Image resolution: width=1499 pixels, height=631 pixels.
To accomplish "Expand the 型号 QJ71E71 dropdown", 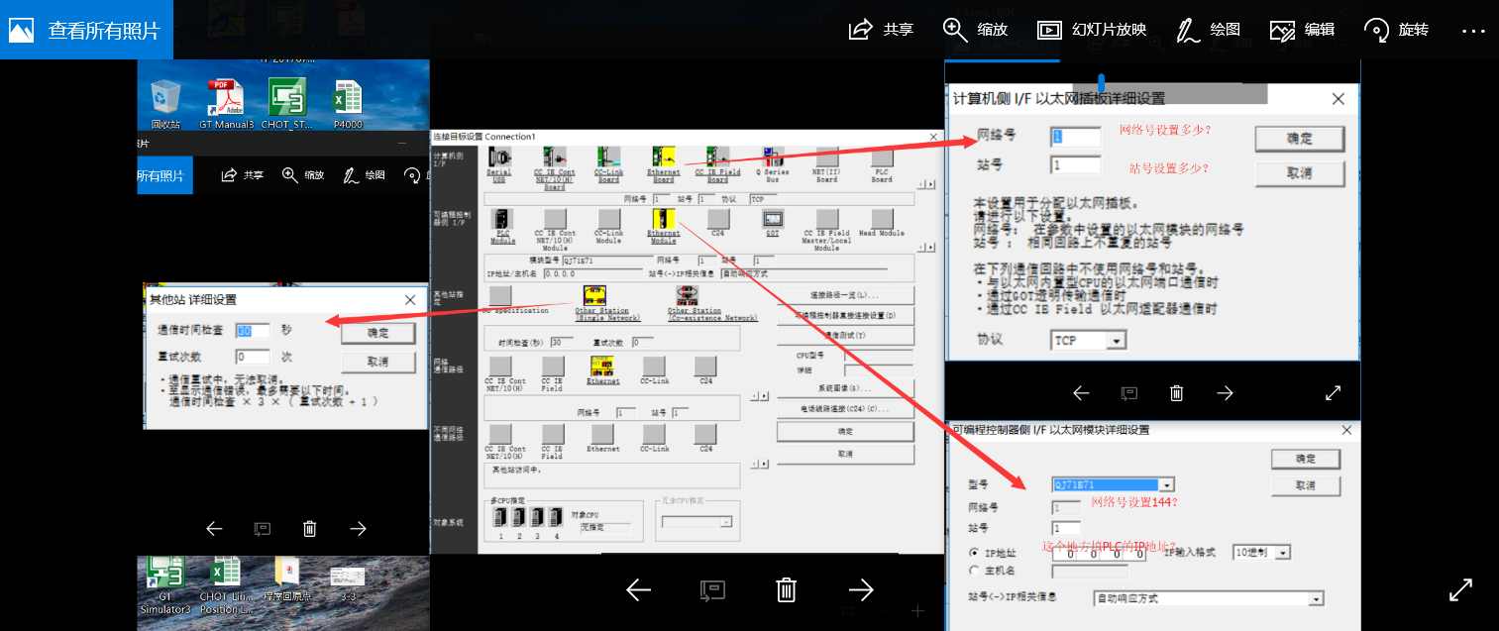I will pyautogui.click(x=1166, y=484).
